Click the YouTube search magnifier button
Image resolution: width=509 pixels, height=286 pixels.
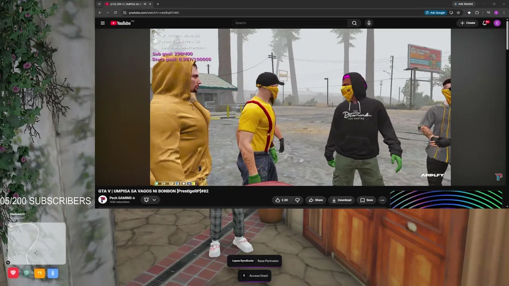coord(354,23)
